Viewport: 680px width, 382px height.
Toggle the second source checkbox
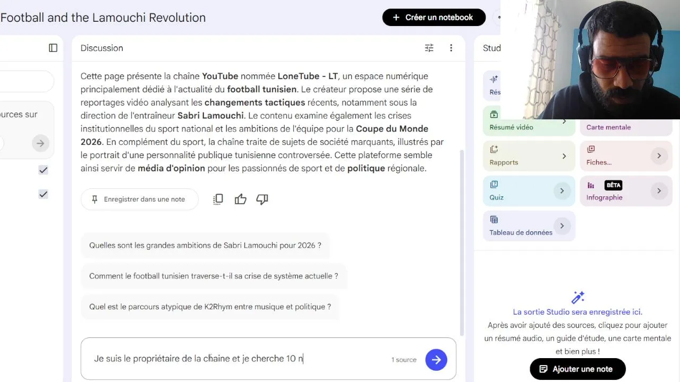[x=43, y=194]
